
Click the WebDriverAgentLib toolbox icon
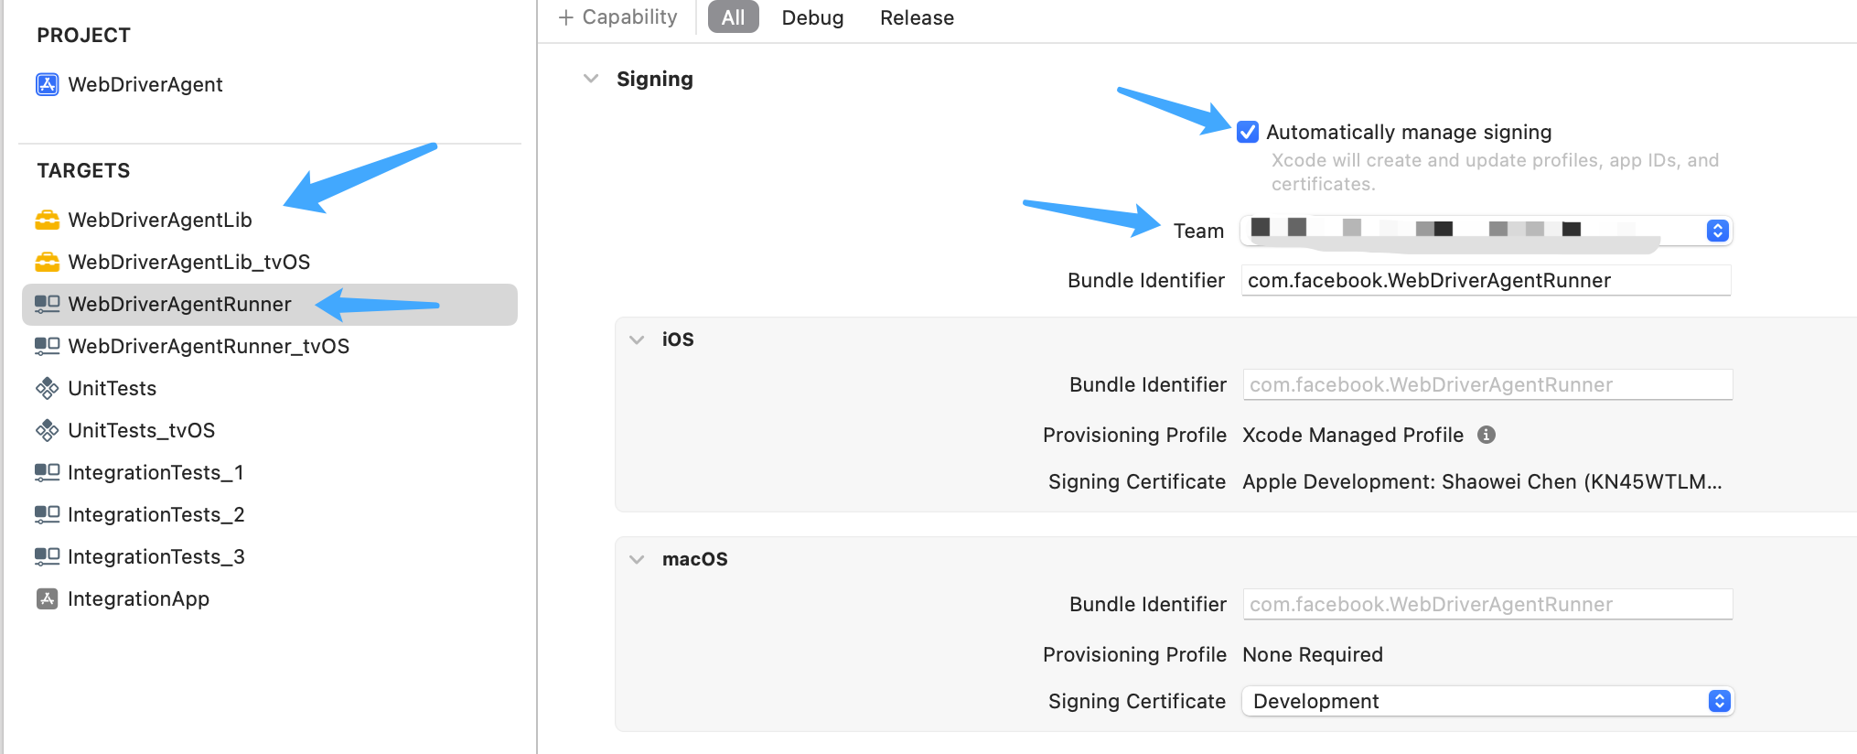(47, 220)
